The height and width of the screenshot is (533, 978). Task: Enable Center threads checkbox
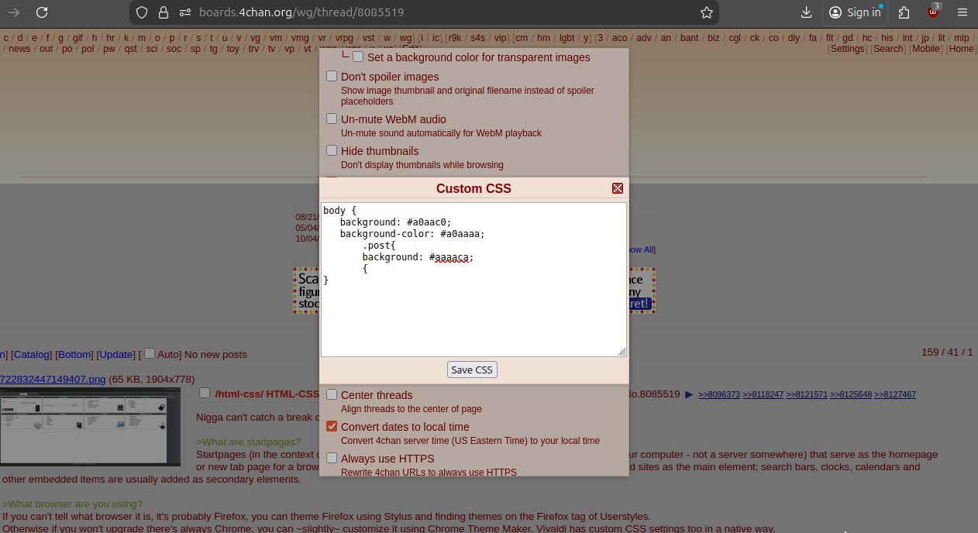[x=332, y=394]
